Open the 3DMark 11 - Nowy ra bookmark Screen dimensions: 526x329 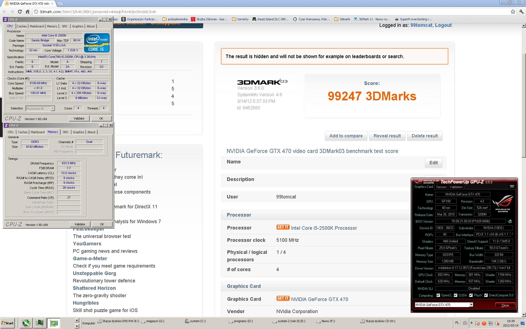click(x=372, y=19)
